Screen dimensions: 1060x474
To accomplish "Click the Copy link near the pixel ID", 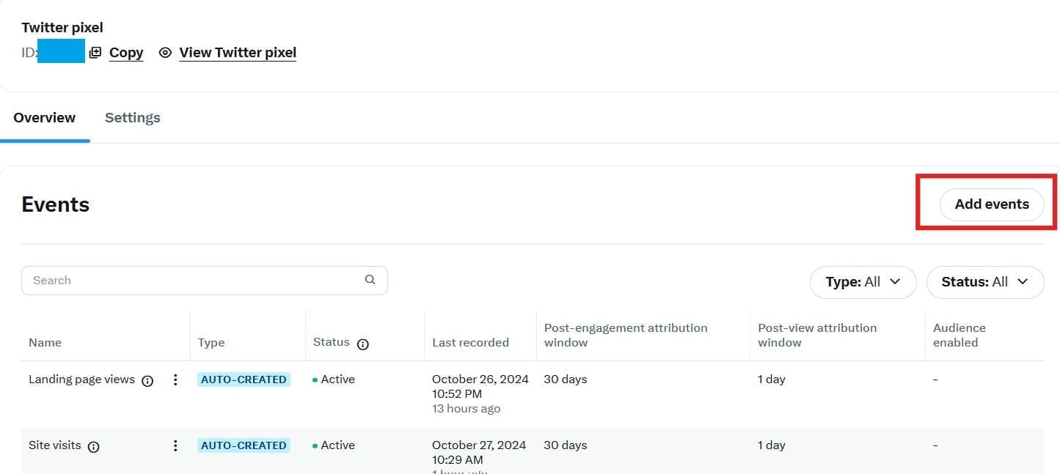I will click(x=125, y=52).
